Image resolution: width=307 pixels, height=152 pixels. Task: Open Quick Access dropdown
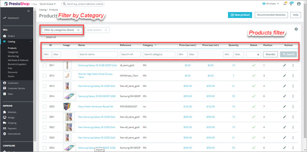(48, 4)
